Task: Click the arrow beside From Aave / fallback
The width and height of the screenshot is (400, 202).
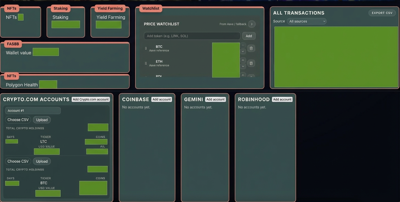Action: click(x=252, y=24)
